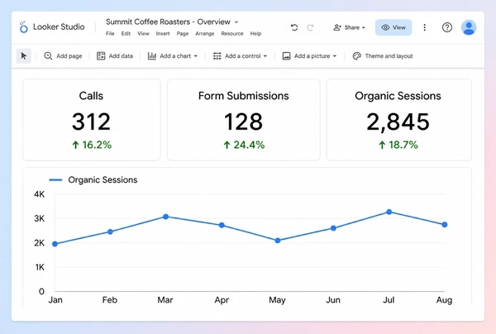Image resolution: width=496 pixels, height=334 pixels.
Task: Click the image icon for Add a picture
Action: pos(286,56)
